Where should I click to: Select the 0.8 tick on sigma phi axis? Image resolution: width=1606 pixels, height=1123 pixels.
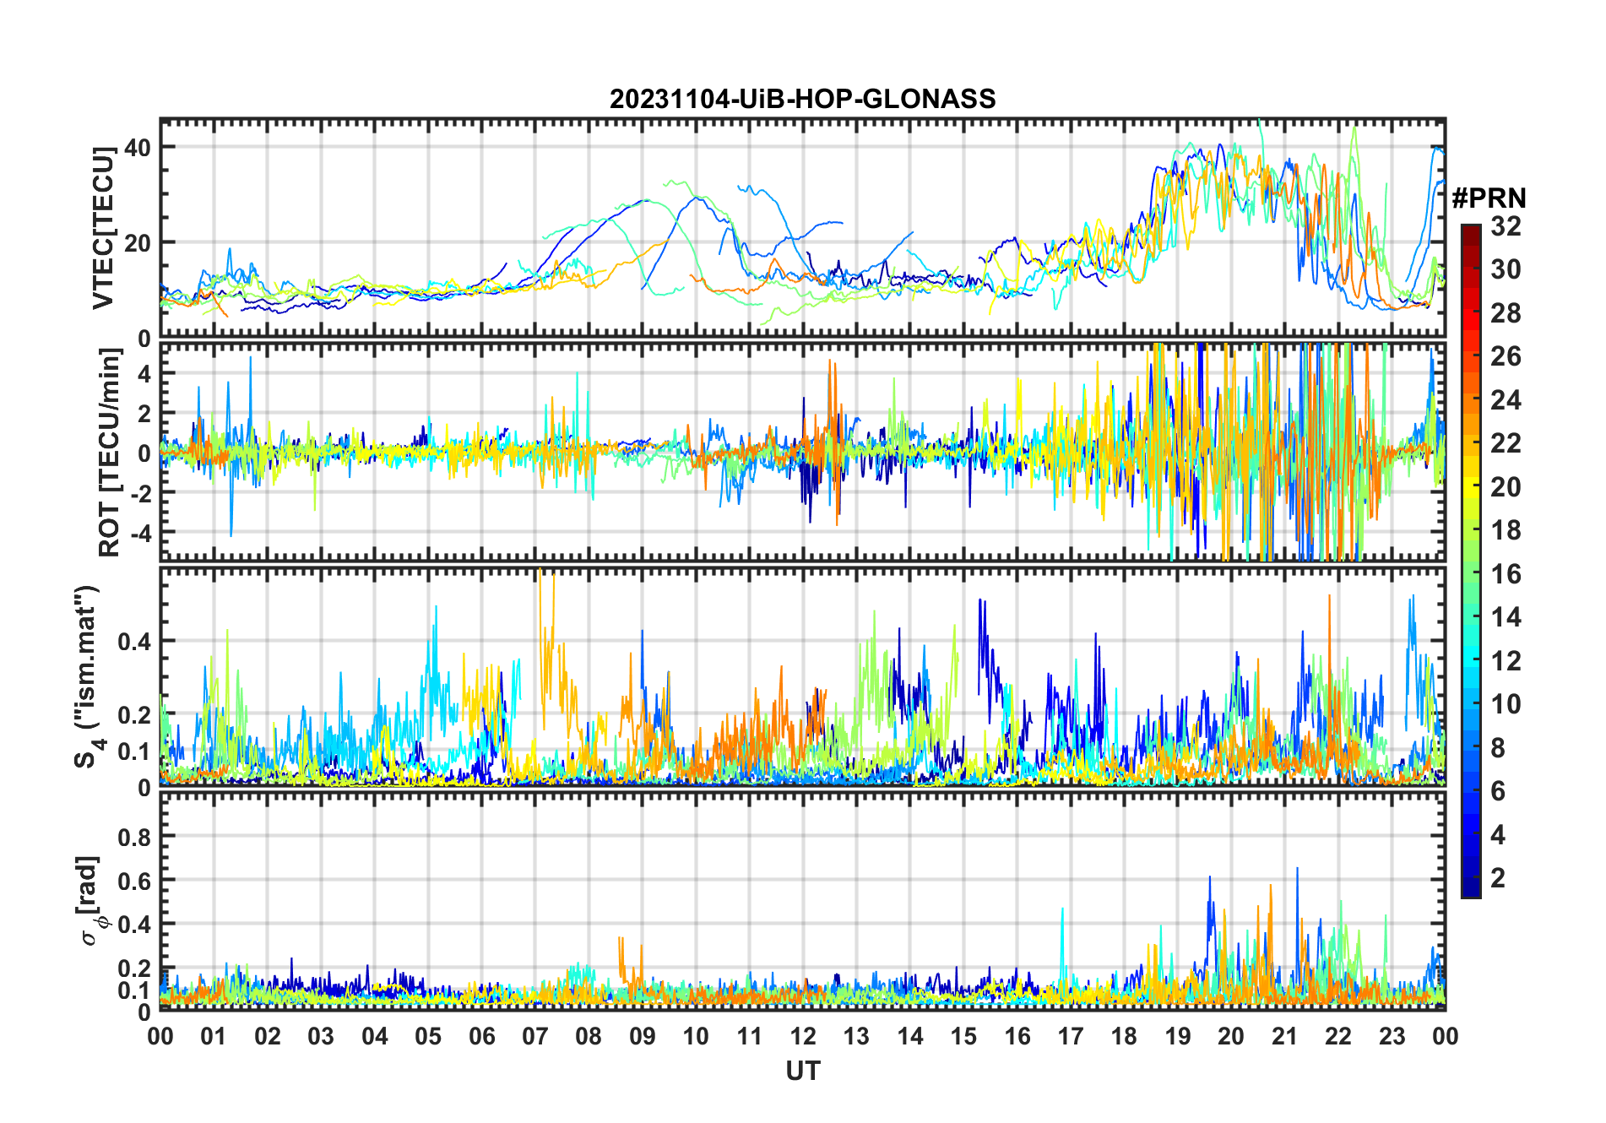[x=133, y=838]
